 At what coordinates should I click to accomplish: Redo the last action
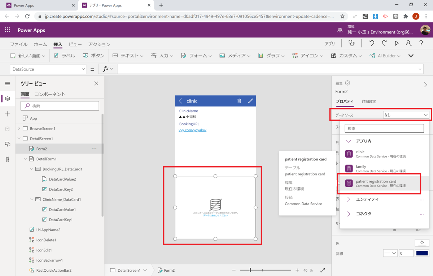click(x=384, y=43)
